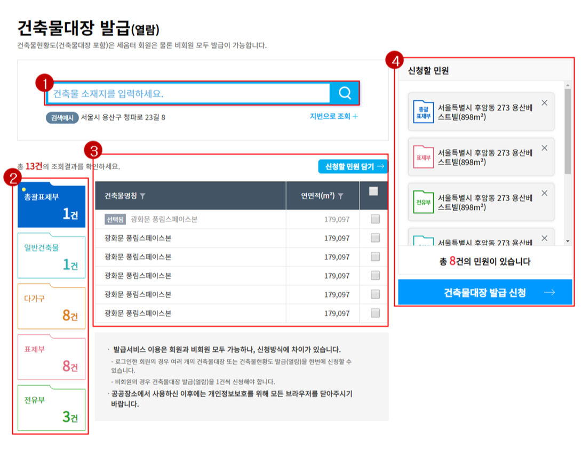Image resolution: width=582 pixels, height=449 pixels.
Task: Check the fifth row's checkbox
Action: click(x=375, y=294)
